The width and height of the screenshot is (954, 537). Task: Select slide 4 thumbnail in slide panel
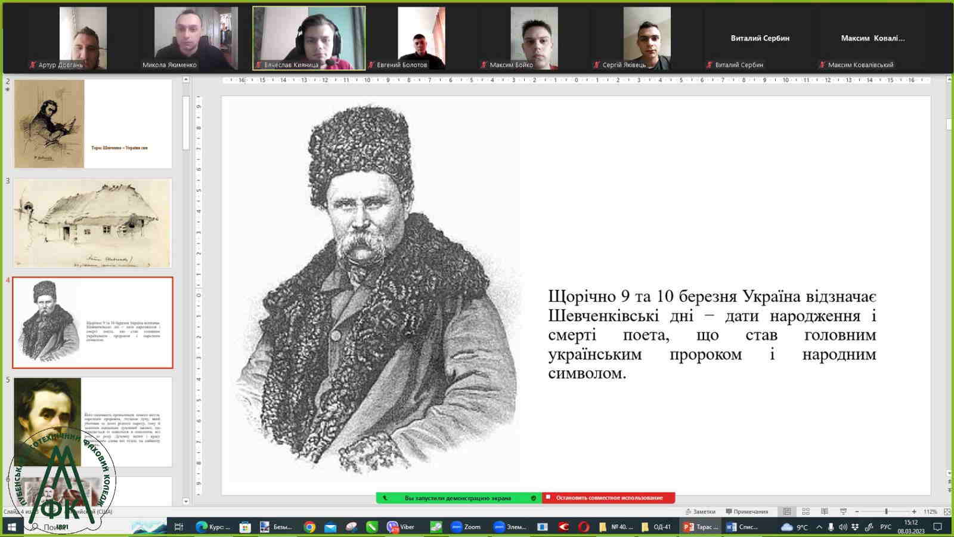(92, 322)
